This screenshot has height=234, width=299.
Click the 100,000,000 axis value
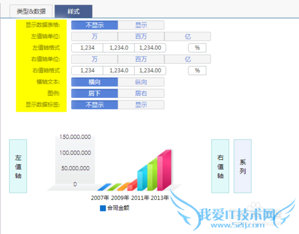[x=75, y=153]
